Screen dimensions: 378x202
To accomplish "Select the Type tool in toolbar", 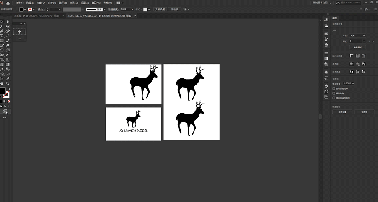I will pyautogui.click(x=2, y=36).
